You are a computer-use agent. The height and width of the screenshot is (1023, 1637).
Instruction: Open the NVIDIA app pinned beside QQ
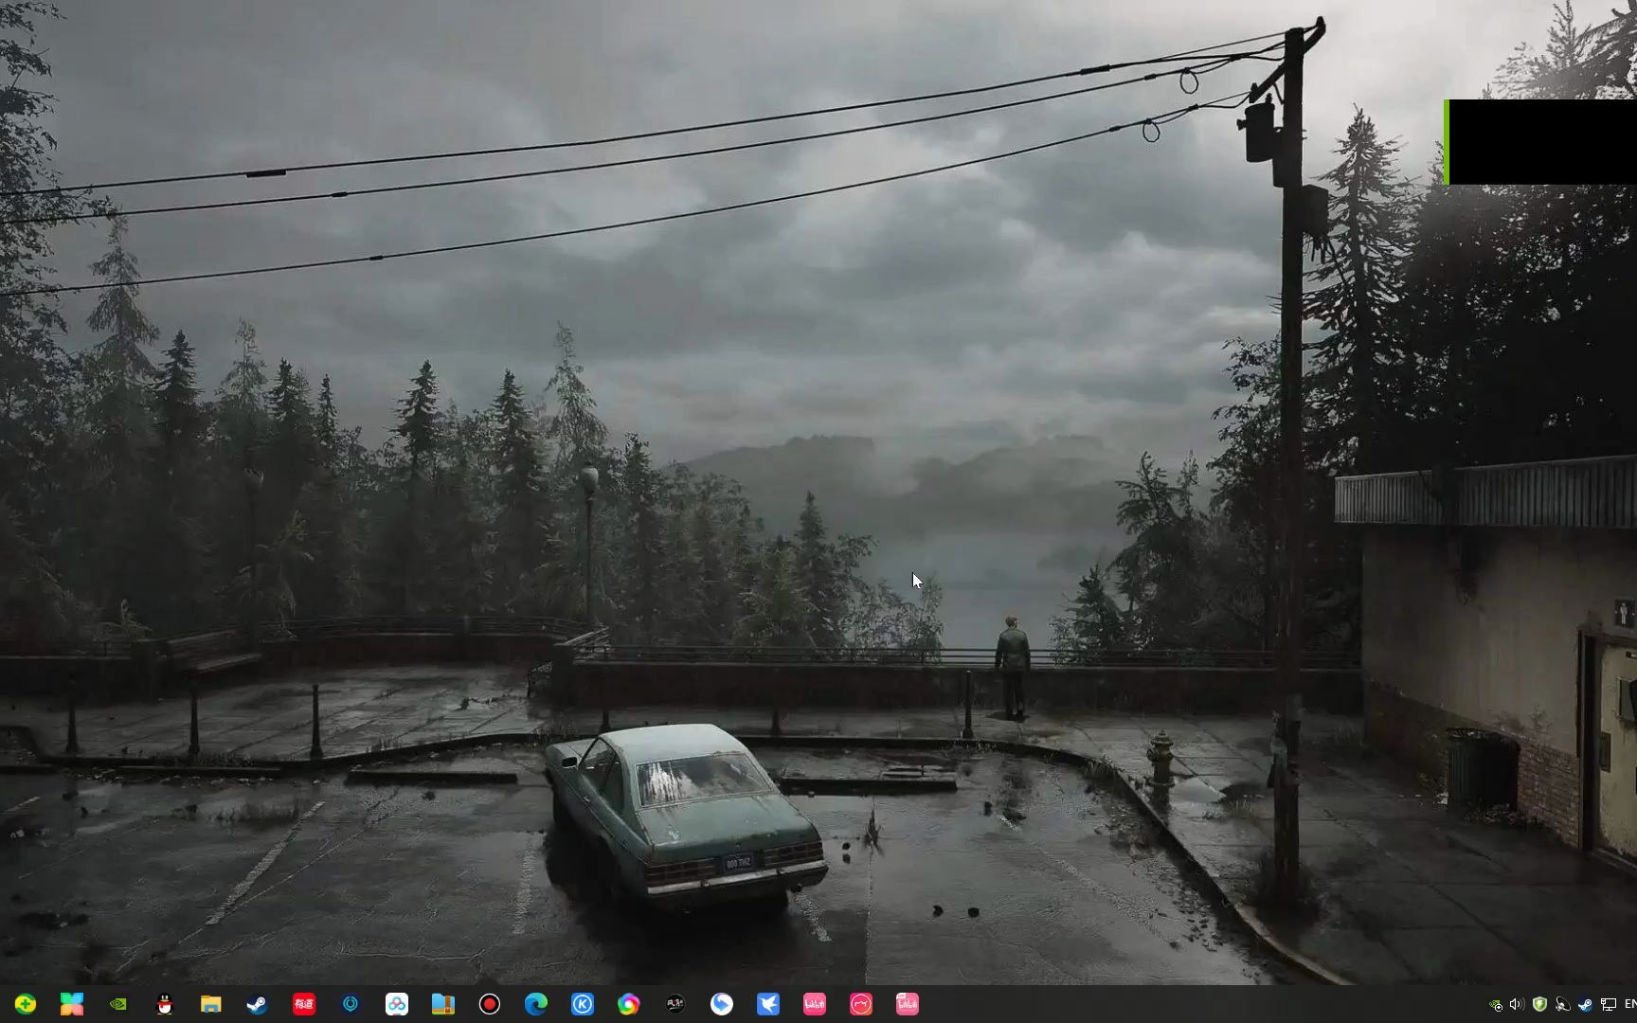118,1004
